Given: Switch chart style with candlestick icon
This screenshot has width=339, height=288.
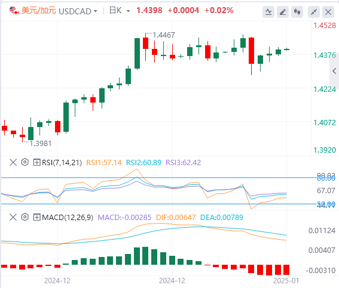Looking at the screenshot, I should point(297,12).
